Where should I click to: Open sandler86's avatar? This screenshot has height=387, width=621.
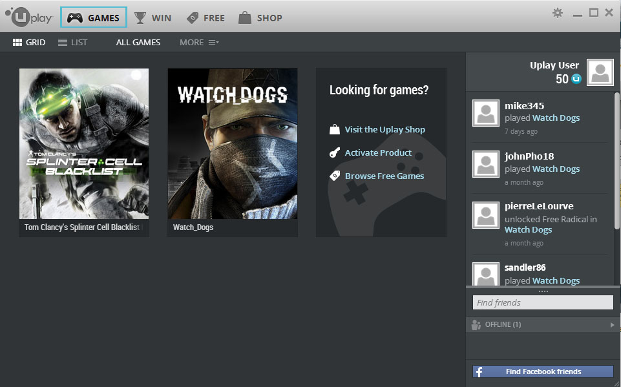pyautogui.click(x=486, y=274)
